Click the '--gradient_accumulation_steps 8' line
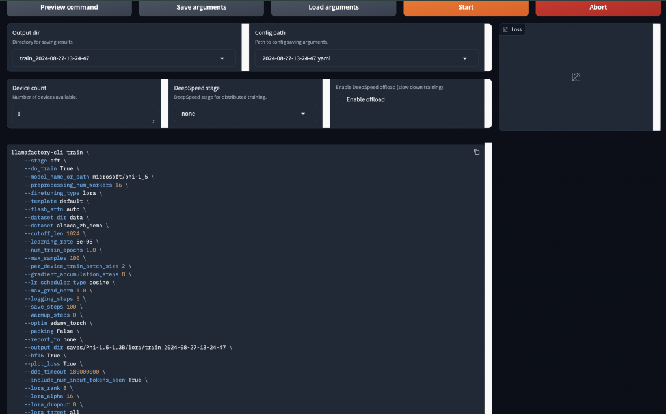Screen dimensions: 666x414 (x=78, y=274)
